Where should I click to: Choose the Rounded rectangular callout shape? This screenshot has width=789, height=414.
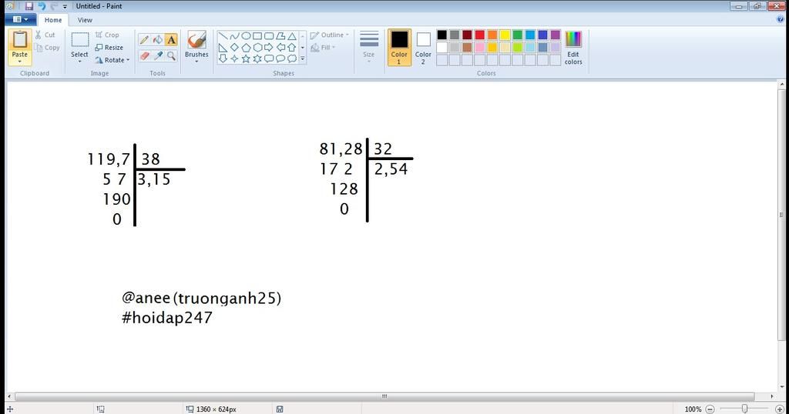(x=269, y=58)
